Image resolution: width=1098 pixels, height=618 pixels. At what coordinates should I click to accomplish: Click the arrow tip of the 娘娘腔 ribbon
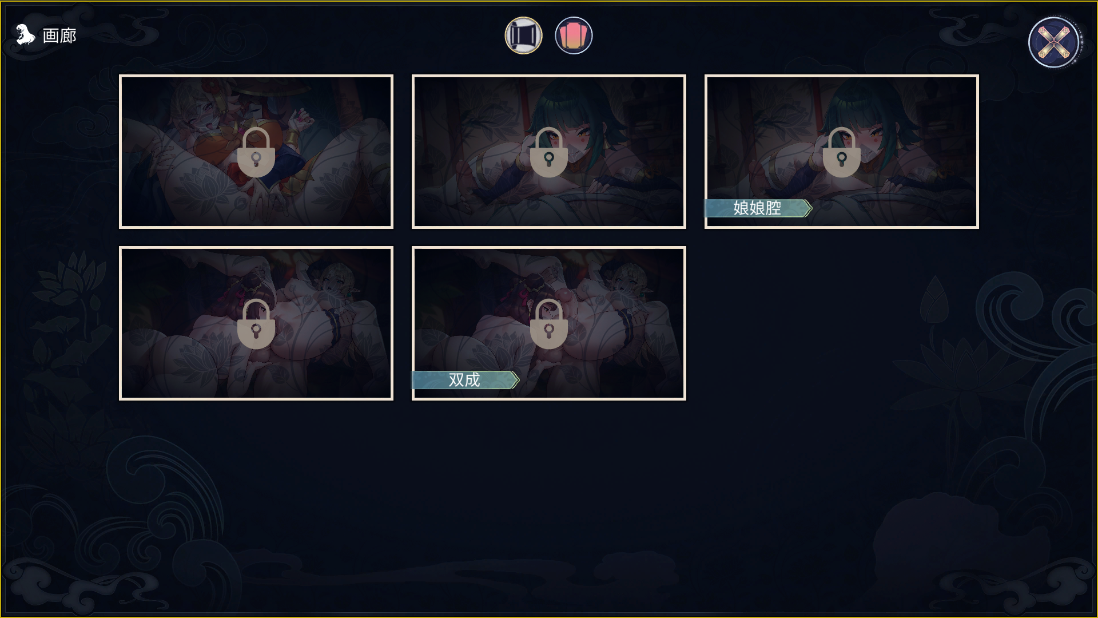[x=807, y=208]
